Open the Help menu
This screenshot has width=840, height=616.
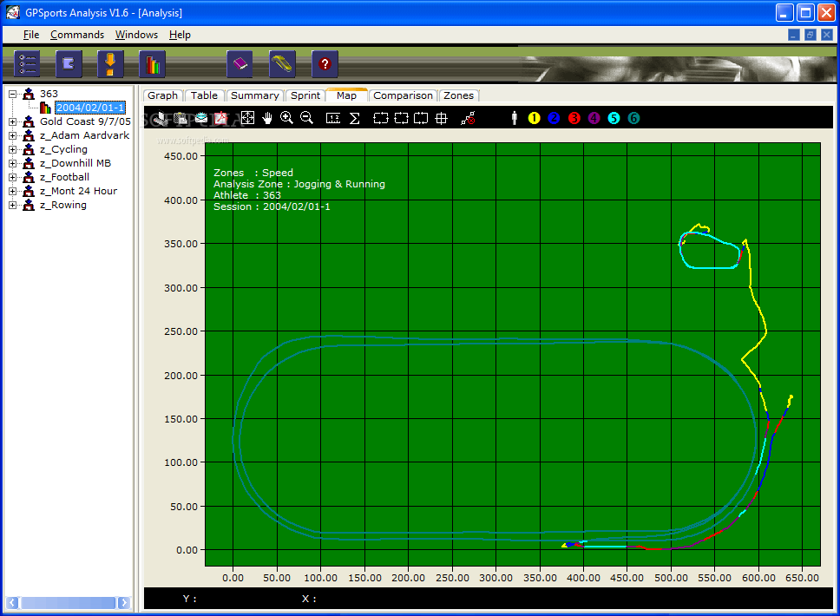tap(180, 35)
